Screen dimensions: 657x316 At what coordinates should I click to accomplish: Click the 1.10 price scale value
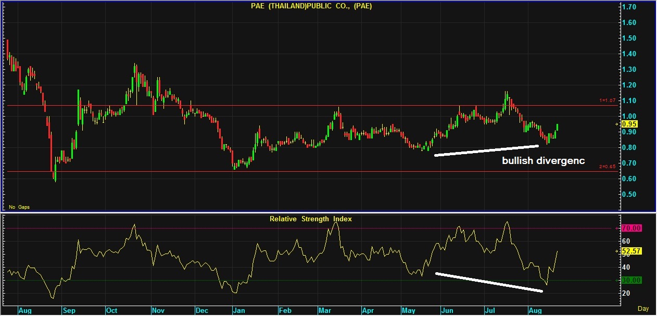point(630,100)
